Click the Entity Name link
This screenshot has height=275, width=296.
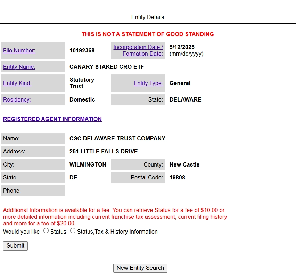click(19, 67)
